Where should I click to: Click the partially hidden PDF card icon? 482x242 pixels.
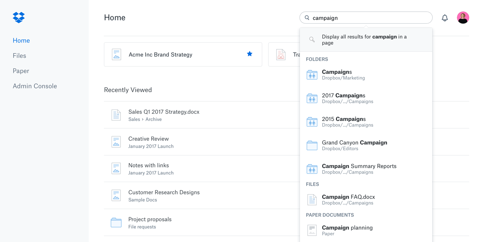tap(281, 54)
